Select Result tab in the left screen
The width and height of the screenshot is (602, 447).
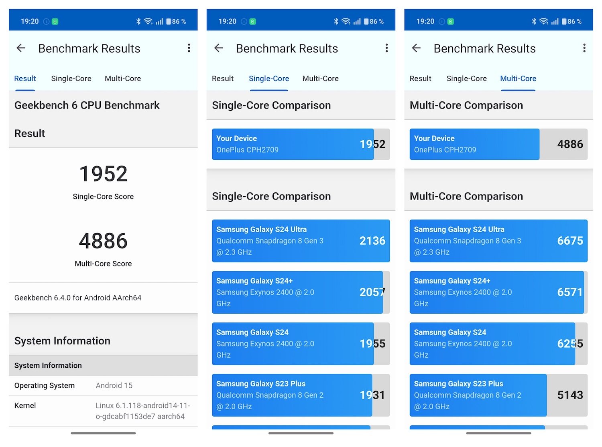click(25, 79)
